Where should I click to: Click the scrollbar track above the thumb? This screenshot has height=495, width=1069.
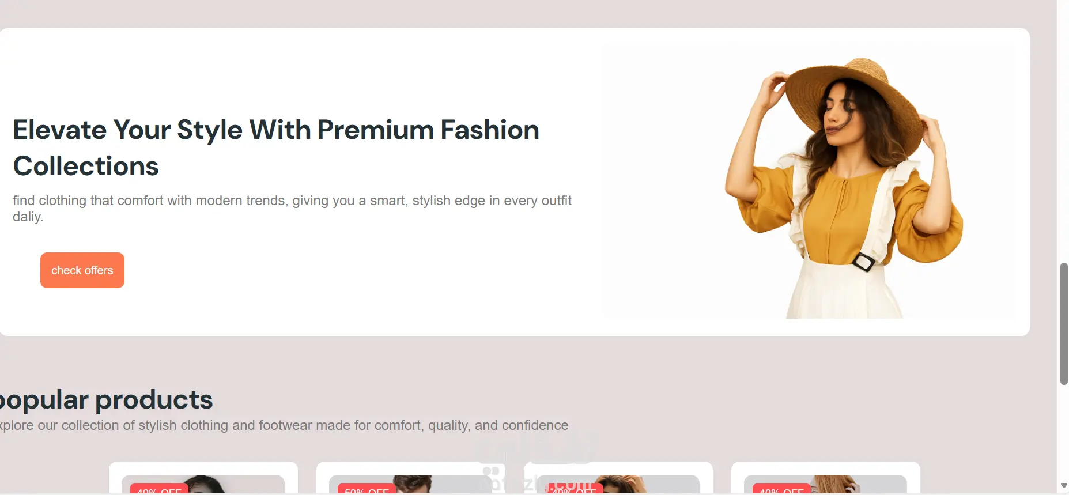(1064, 133)
